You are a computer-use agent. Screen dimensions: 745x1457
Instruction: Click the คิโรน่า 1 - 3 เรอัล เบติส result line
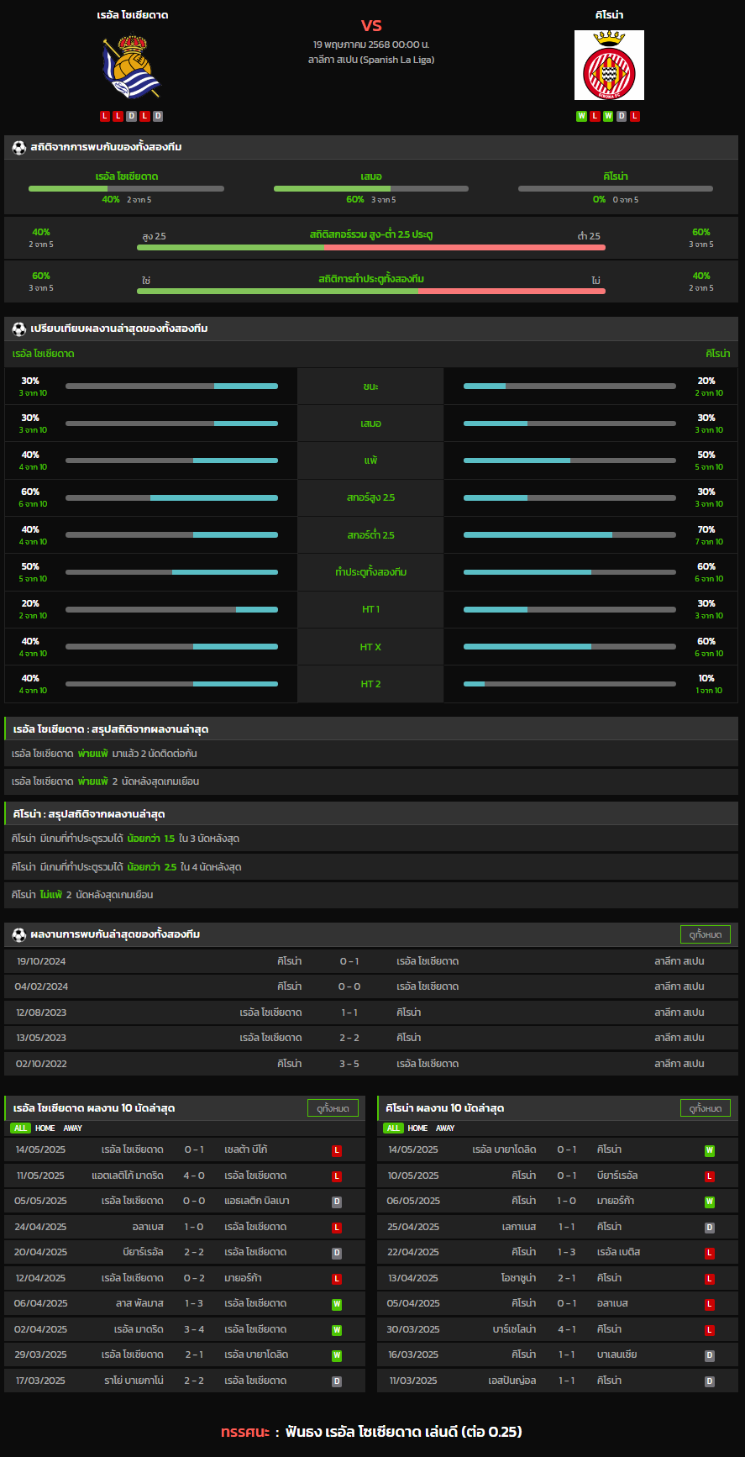558,1252
